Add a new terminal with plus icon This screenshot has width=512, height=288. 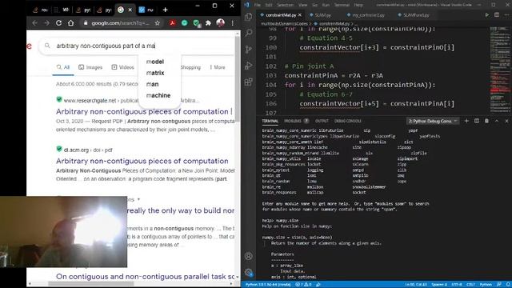[x=466, y=121]
